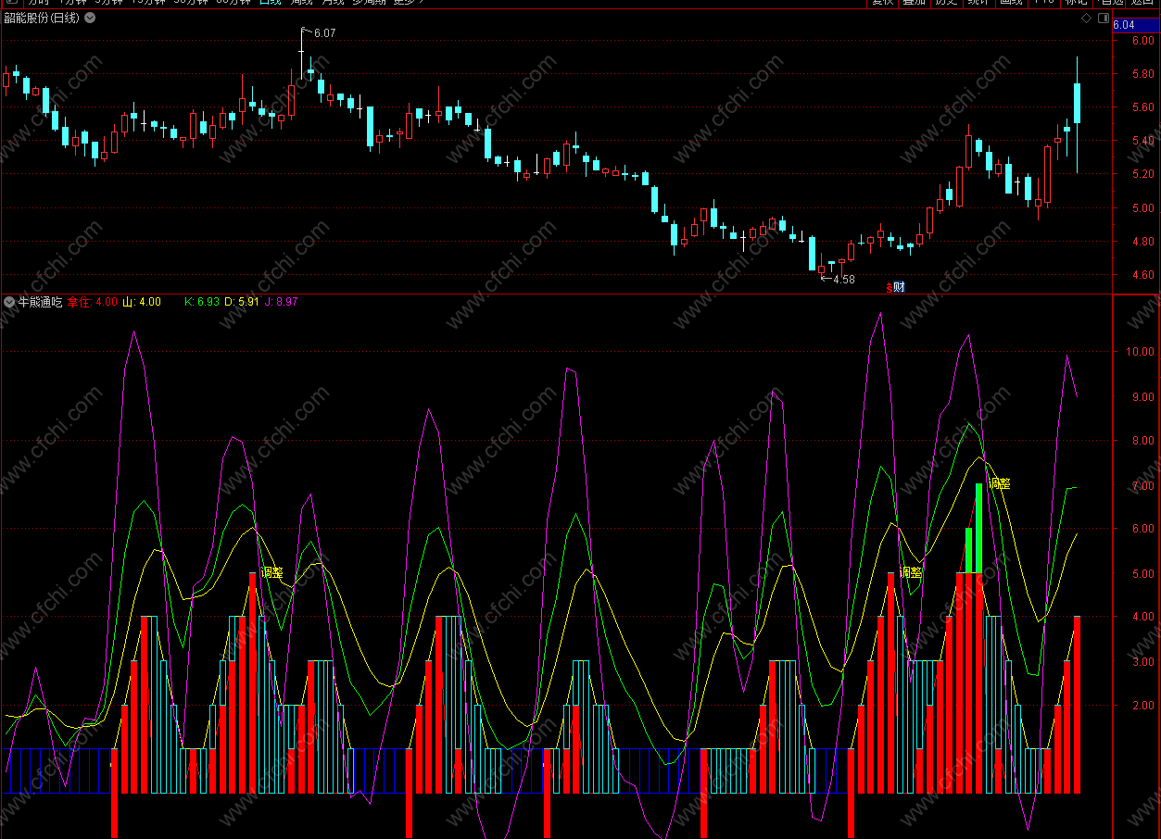Click the 调整 label beside the green bars
Image resolution: width=1161 pixels, height=839 pixels.
pyautogui.click(x=999, y=483)
